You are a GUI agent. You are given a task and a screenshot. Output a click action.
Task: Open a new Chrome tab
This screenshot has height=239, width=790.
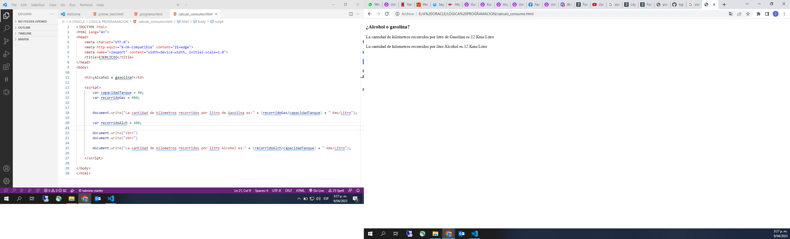[724, 5]
